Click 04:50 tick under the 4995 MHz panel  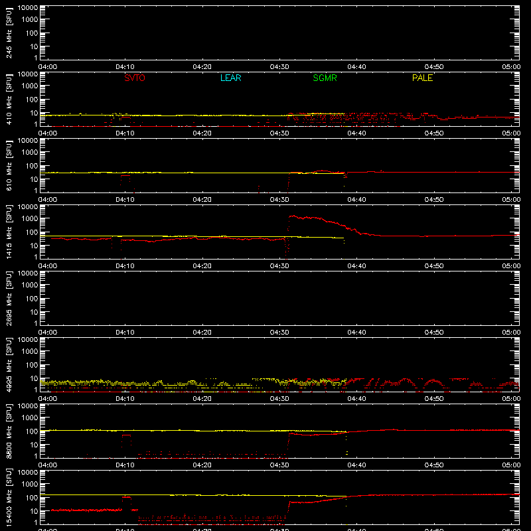(434, 399)
